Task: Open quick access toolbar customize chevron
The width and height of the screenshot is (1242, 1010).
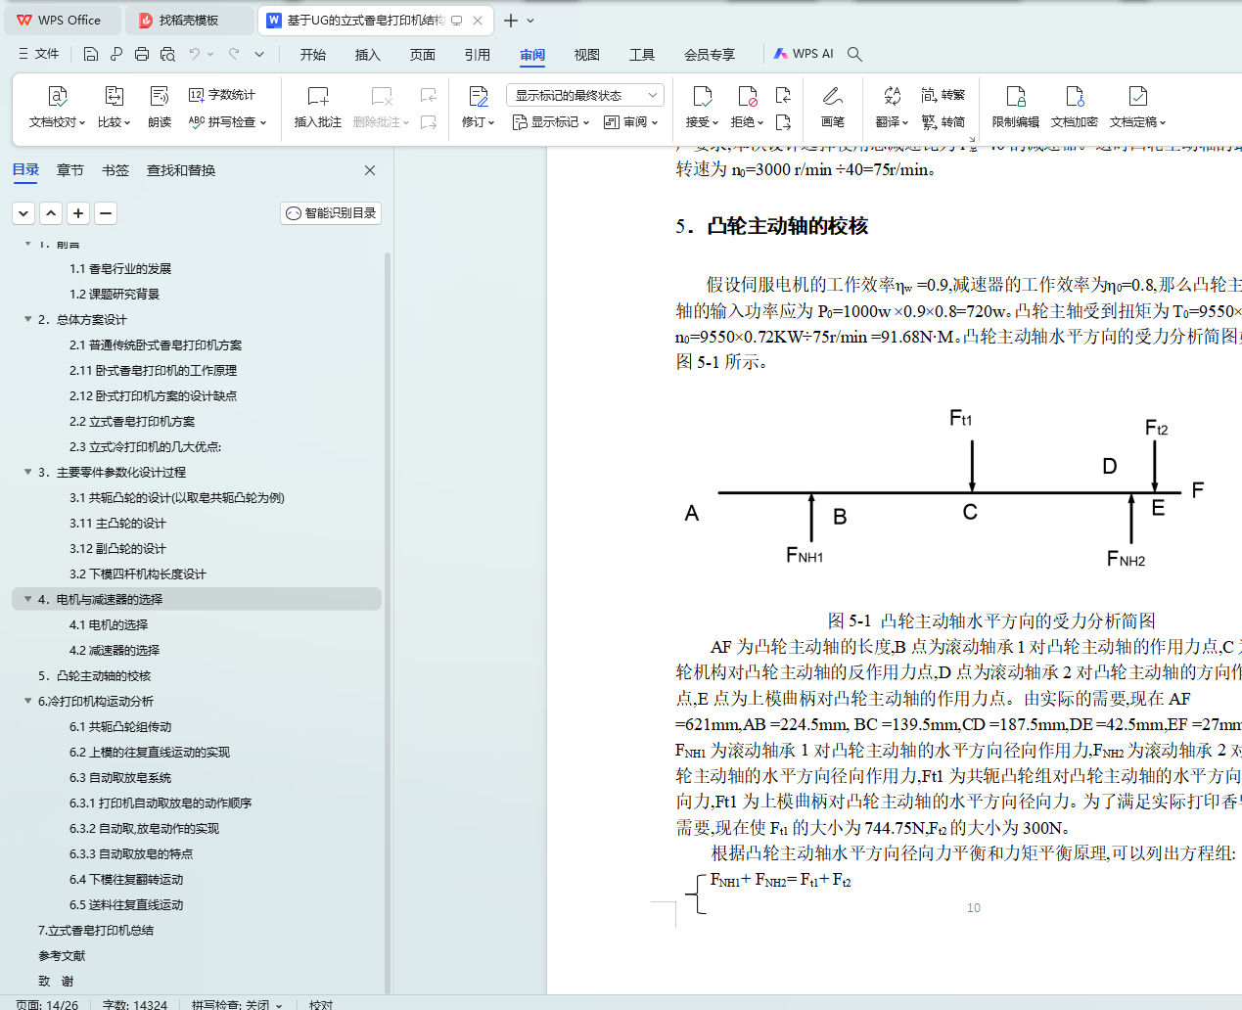Action: [259, 54]
